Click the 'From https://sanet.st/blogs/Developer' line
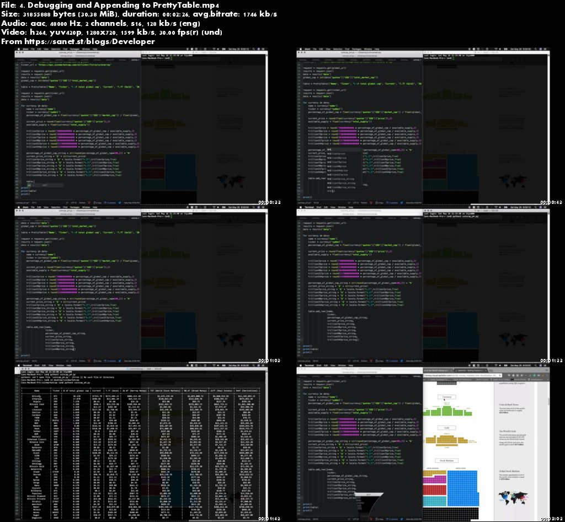The image size is (565, 522). (78, 41)
